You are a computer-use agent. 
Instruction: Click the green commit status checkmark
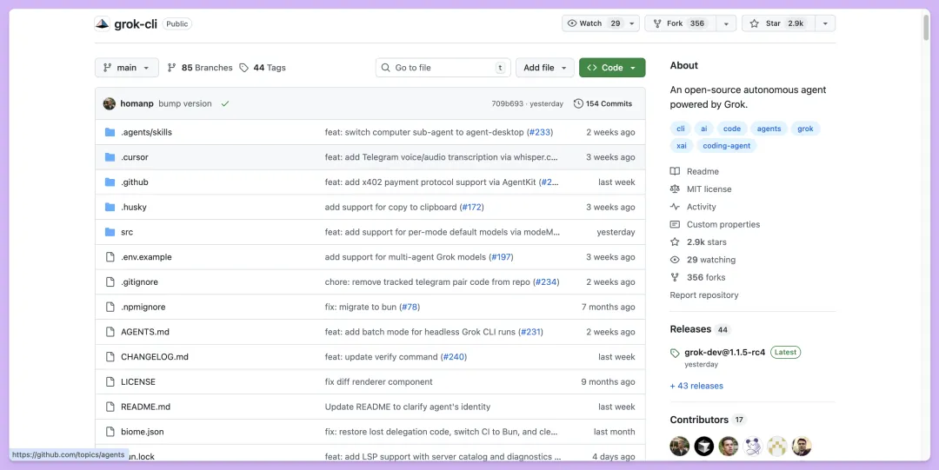click(225, 103)
